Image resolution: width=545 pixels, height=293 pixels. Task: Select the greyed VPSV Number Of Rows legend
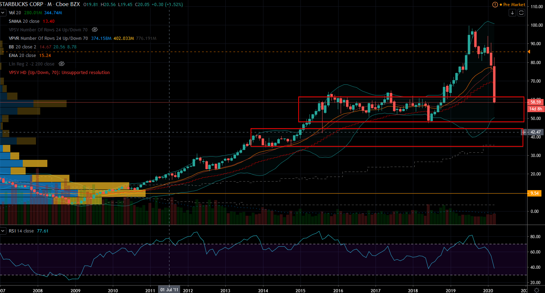[48, 30]
